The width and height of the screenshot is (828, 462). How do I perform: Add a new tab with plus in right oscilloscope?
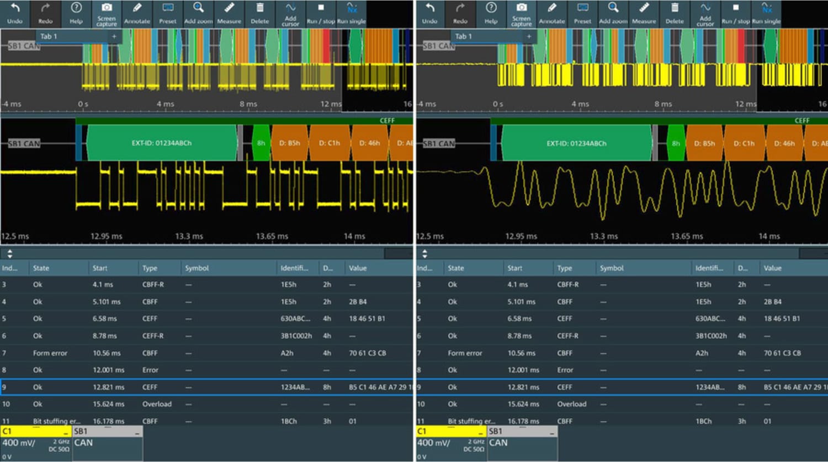[529, 36]
